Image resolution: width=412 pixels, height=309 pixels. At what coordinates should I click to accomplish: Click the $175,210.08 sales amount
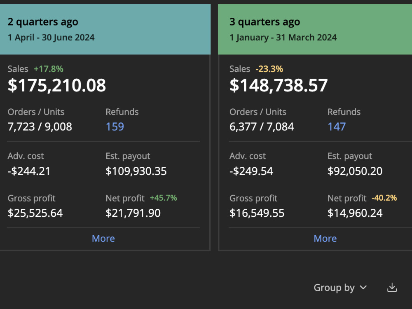pos(57,85)
